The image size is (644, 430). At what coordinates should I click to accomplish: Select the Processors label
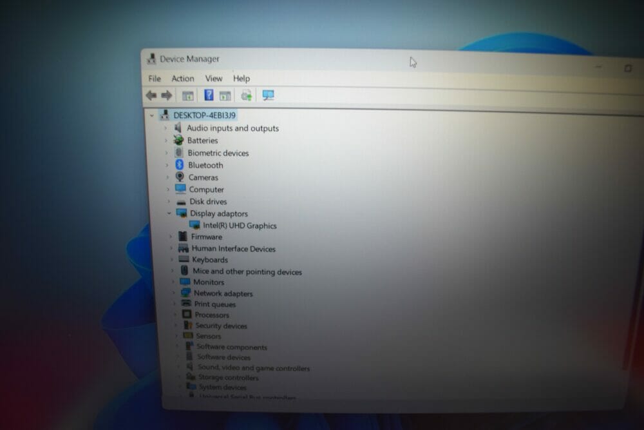(212, 315)
